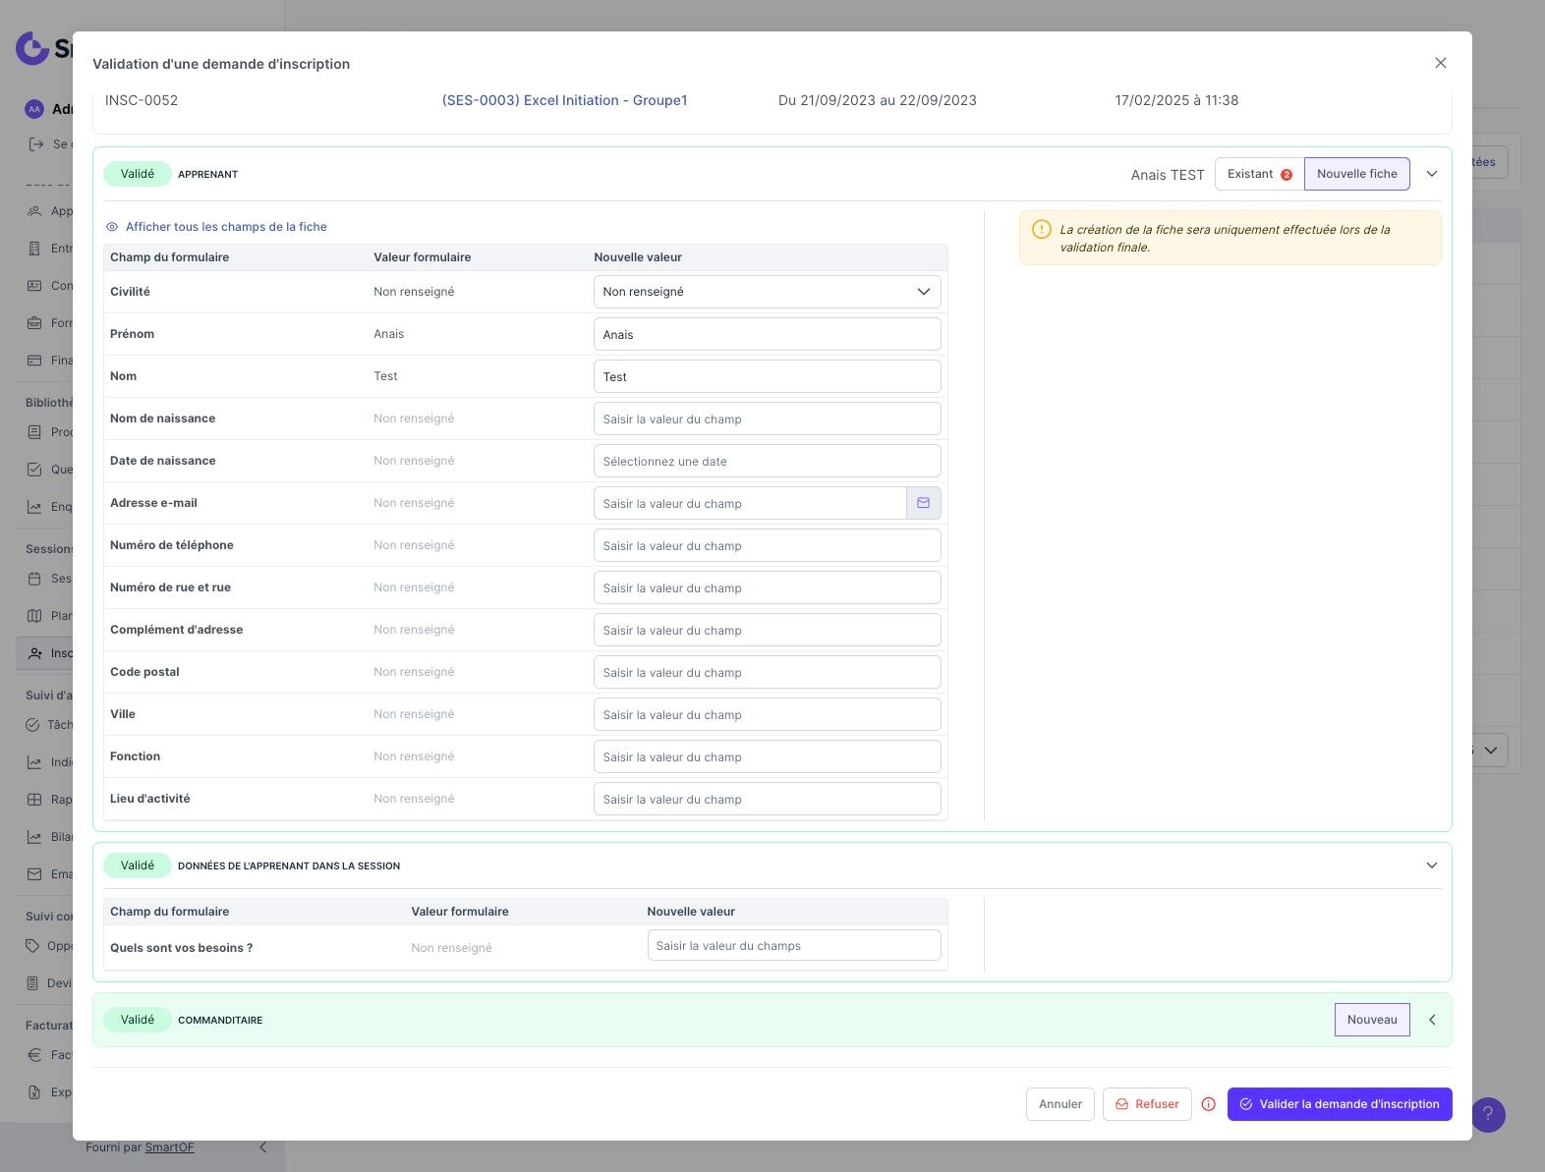Follow the SmartOF link in the footer
This screenshot has width=1545, height=1172.
(x=169, y=1147)
